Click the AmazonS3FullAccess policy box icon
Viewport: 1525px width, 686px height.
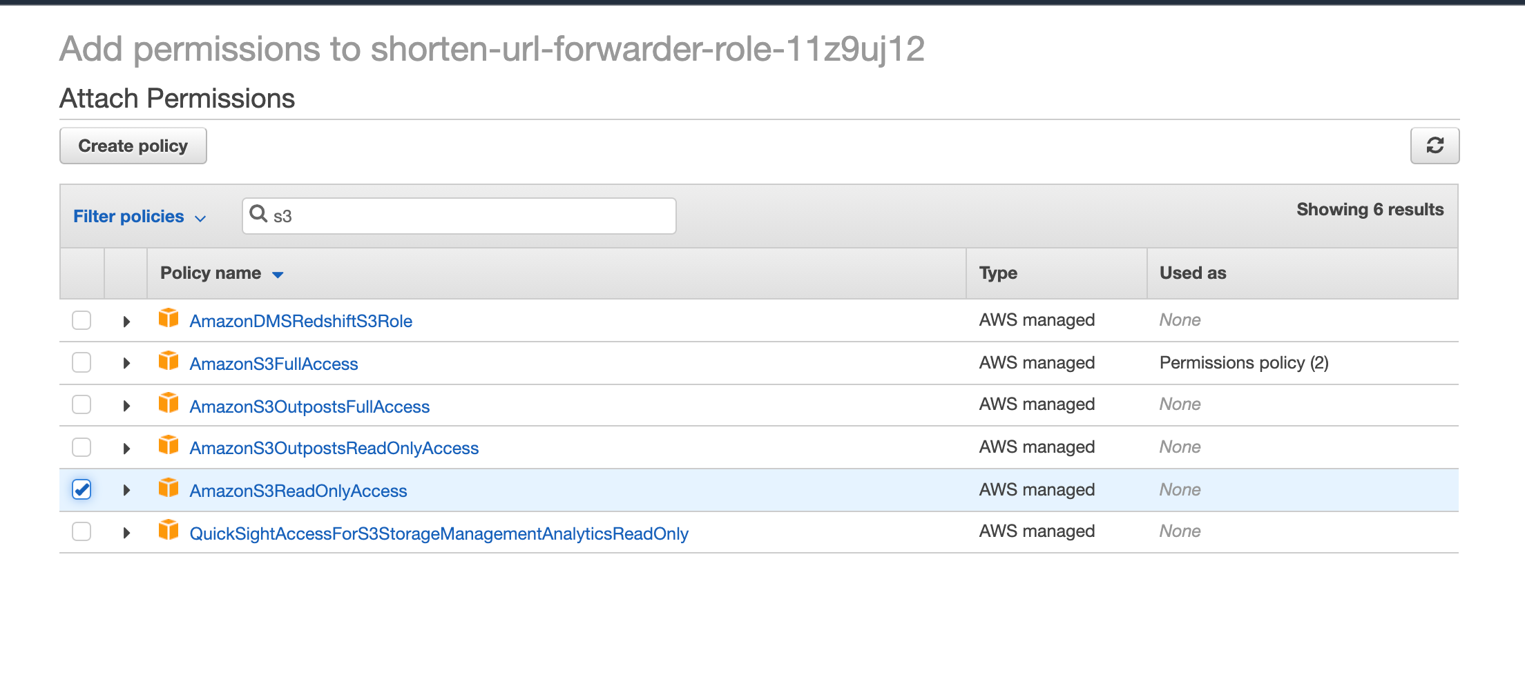coord(169,361)
